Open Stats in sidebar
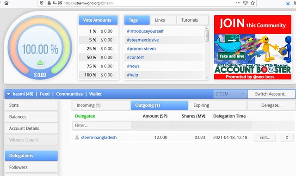296x176 pixels. [x=31, y=105]
